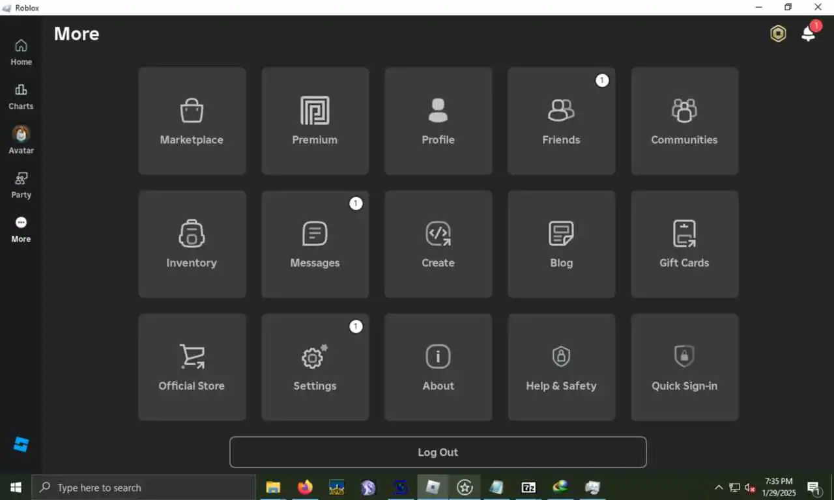Open Charts in the sidebar
The height and width of the screenshot is (500, 834).
click(21, 96)
